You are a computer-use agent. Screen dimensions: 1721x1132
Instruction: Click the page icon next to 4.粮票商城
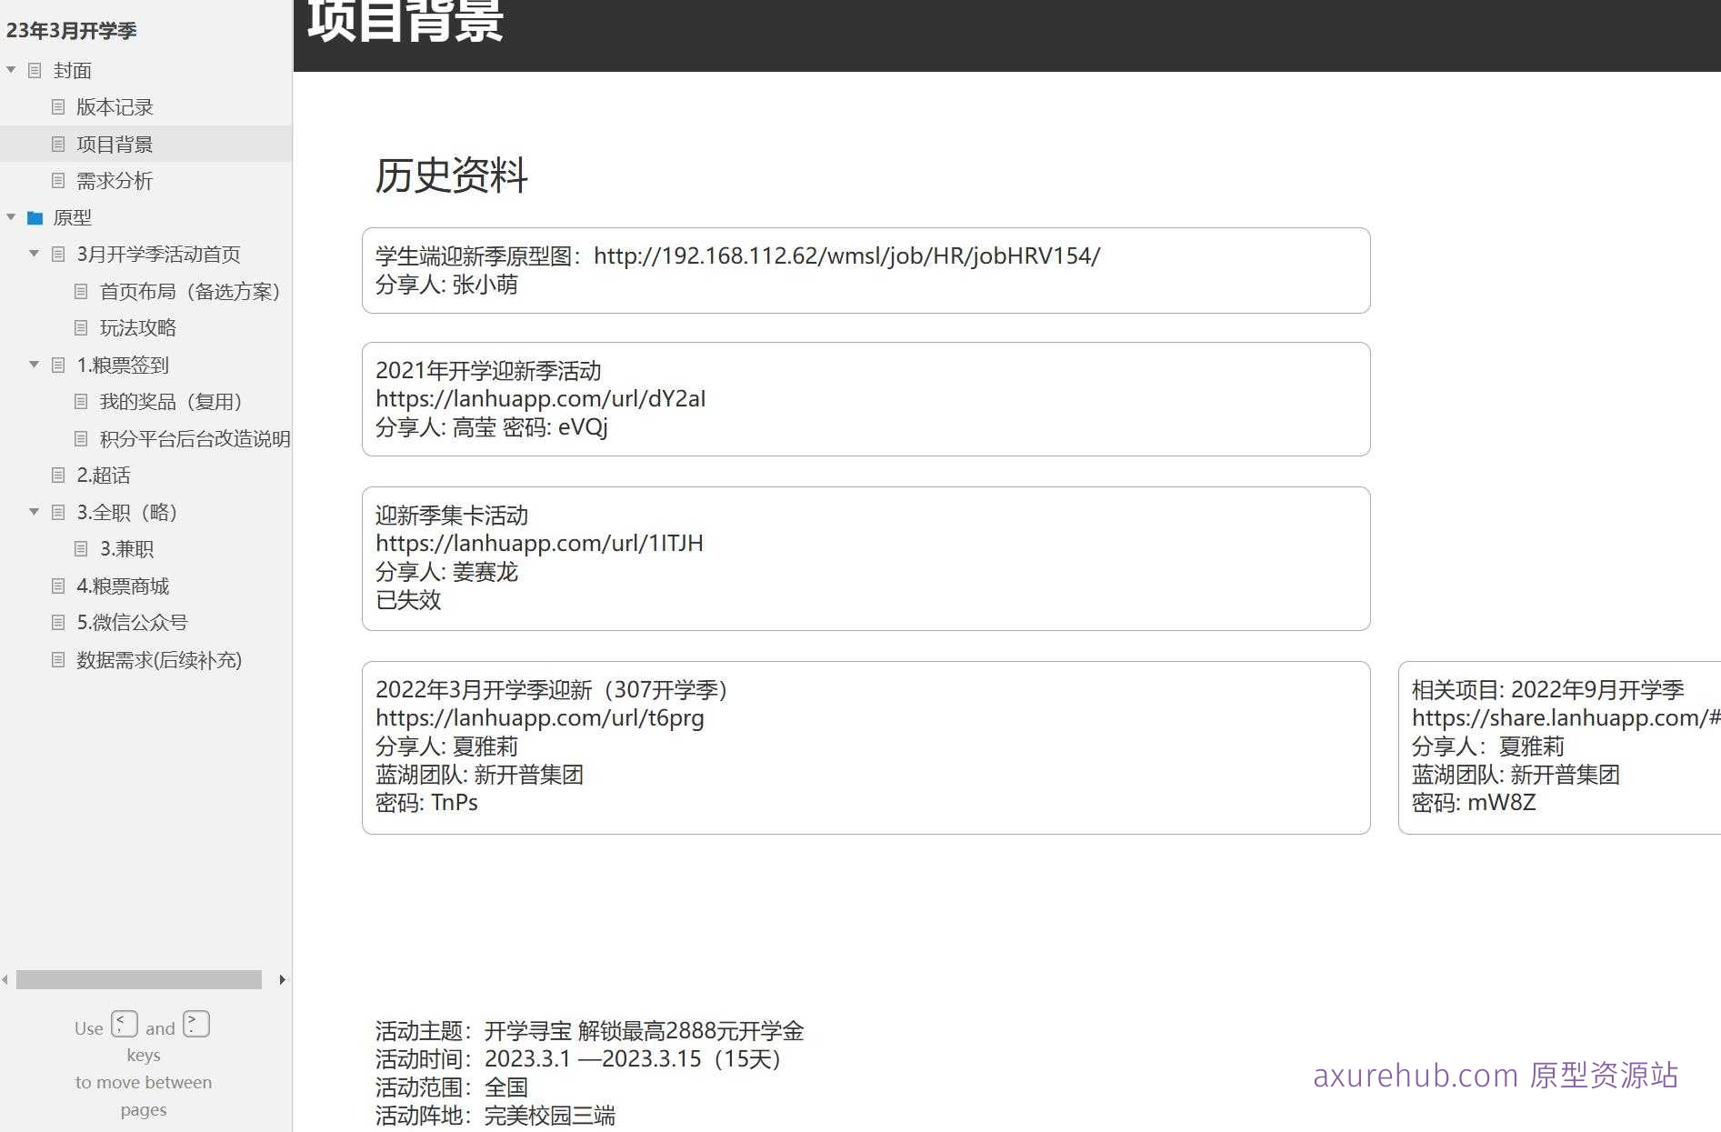(x=57, y=586)
